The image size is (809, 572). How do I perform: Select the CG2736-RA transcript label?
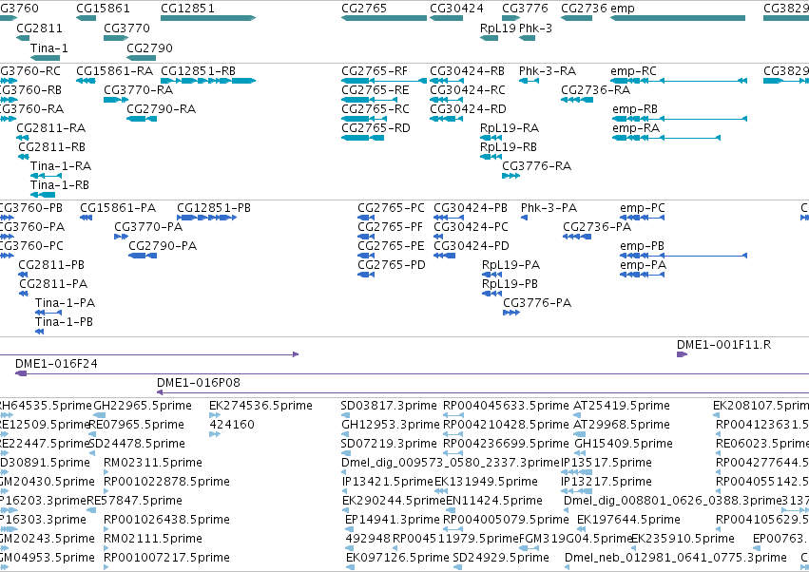pyautogui.click(x=595, y=89)
